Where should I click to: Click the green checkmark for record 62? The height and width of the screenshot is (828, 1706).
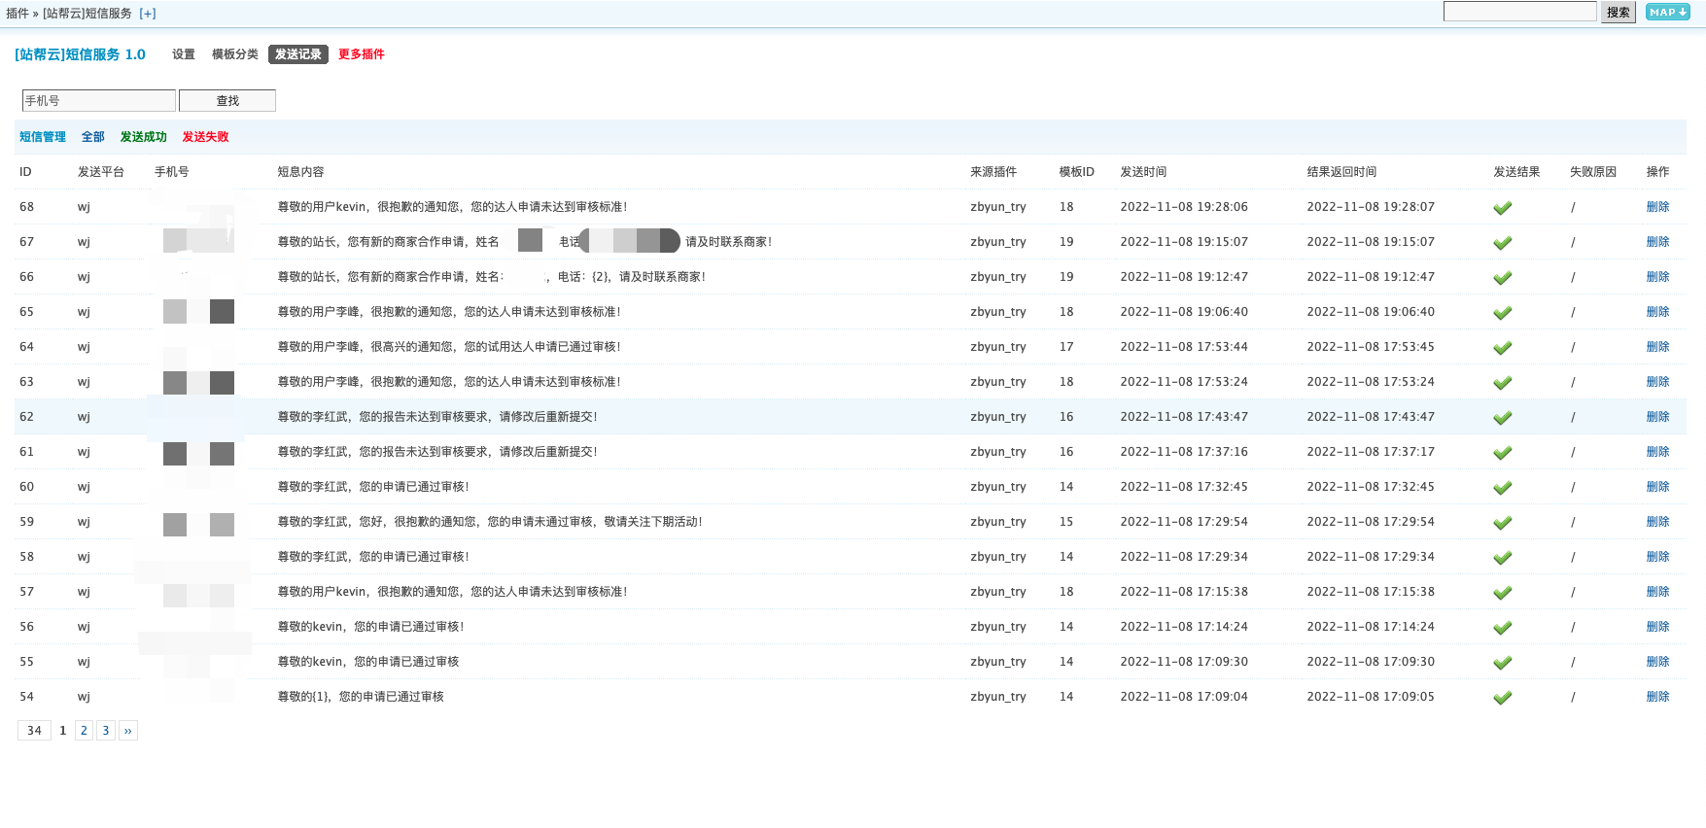tap(1502, 417)
